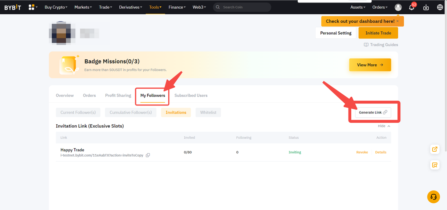This screenshot has width=447, height=210.
Task: Select the Current Follower(s) filter
Action: click(78, 113)
